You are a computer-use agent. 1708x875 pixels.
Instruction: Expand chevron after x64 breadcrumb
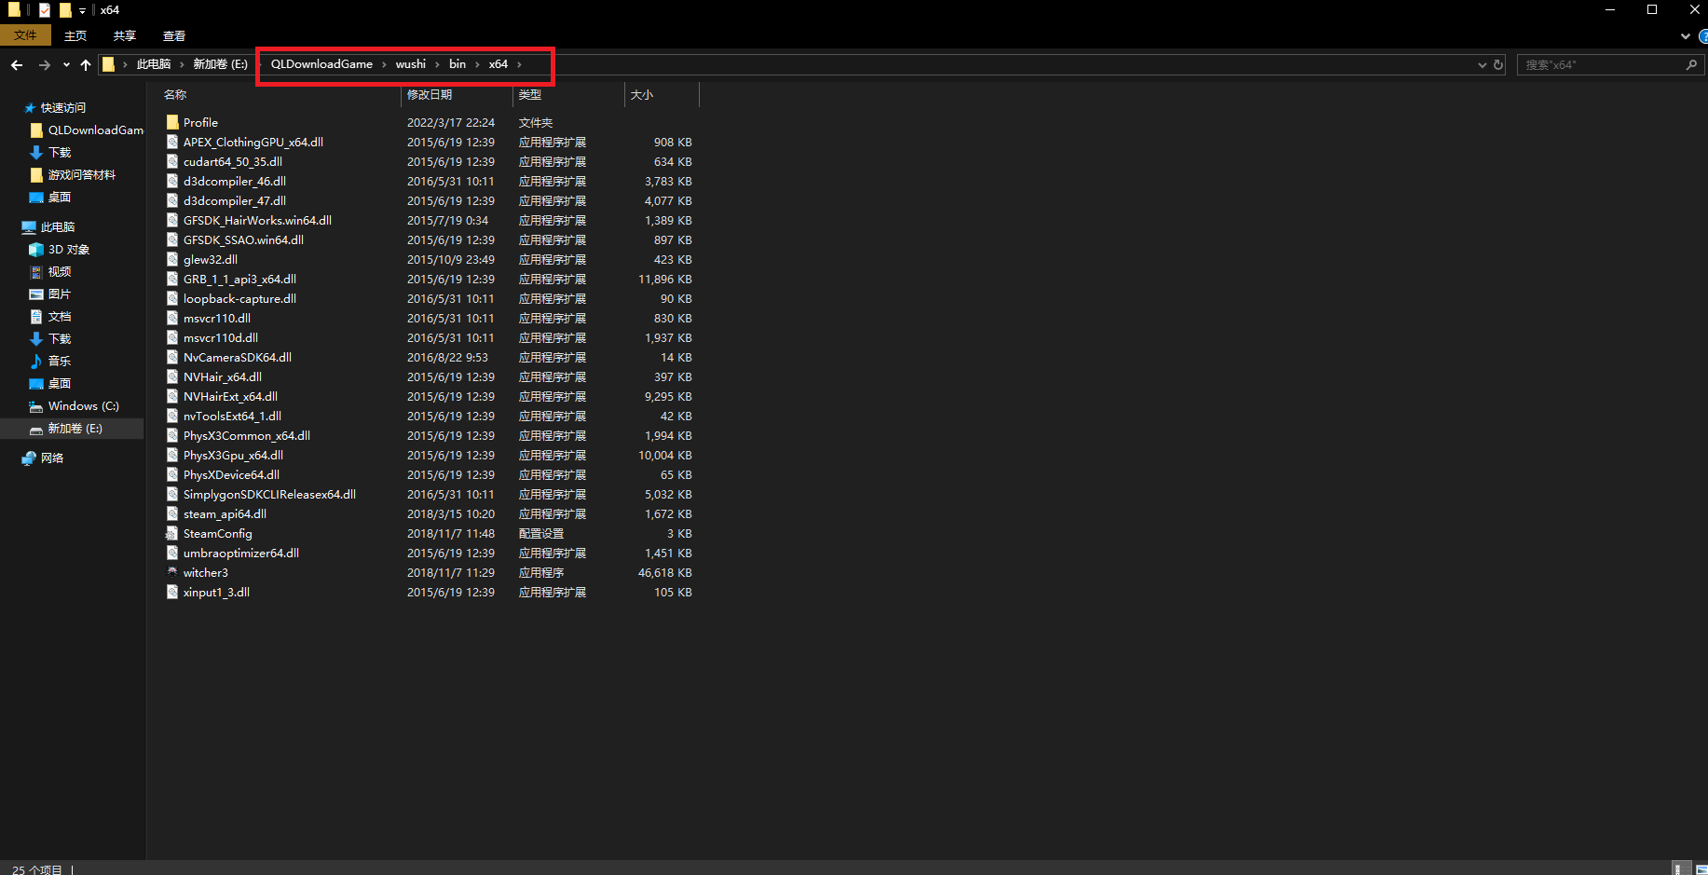pos(519,64)
